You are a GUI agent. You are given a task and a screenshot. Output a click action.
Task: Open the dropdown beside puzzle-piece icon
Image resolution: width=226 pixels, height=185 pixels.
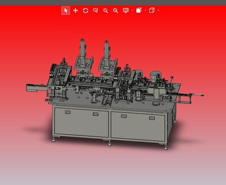click(145, 10)
